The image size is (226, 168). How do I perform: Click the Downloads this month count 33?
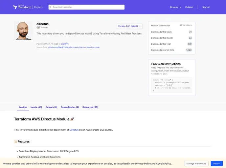190,38
